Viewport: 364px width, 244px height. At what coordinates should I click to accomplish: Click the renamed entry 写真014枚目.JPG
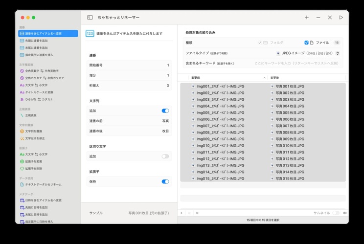[290, 172]
